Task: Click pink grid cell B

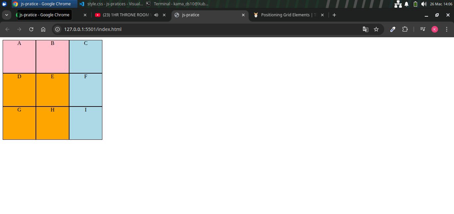Action: [53, 57]
